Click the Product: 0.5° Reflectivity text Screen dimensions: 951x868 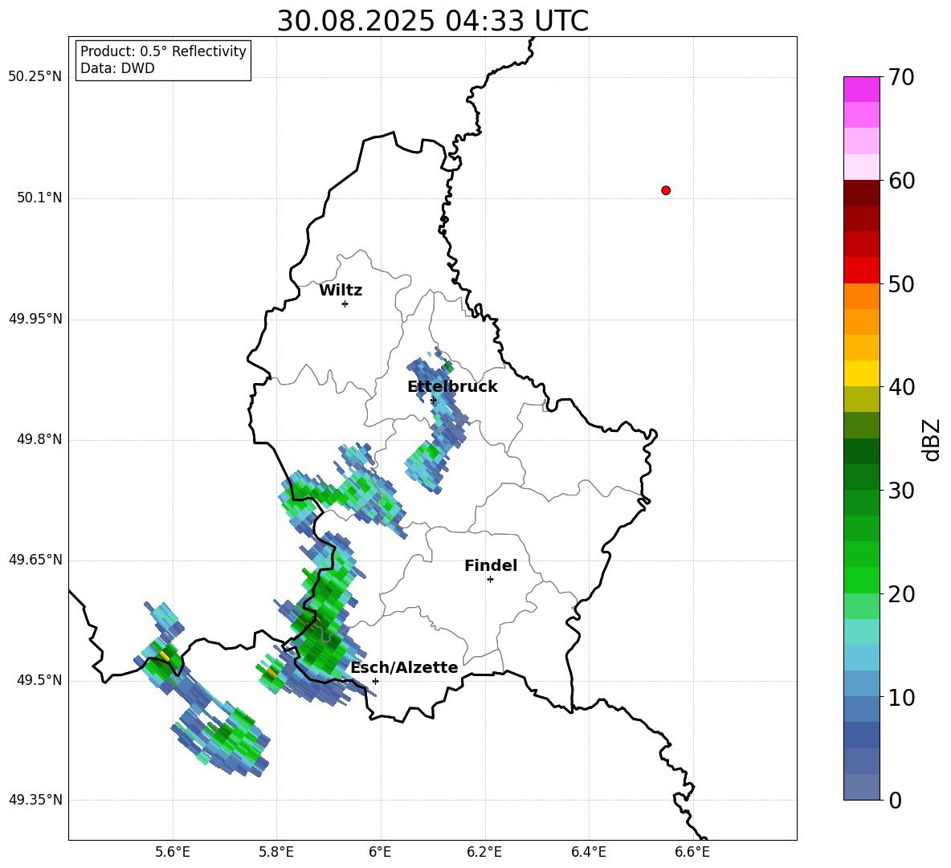click(x=163, y=51)
